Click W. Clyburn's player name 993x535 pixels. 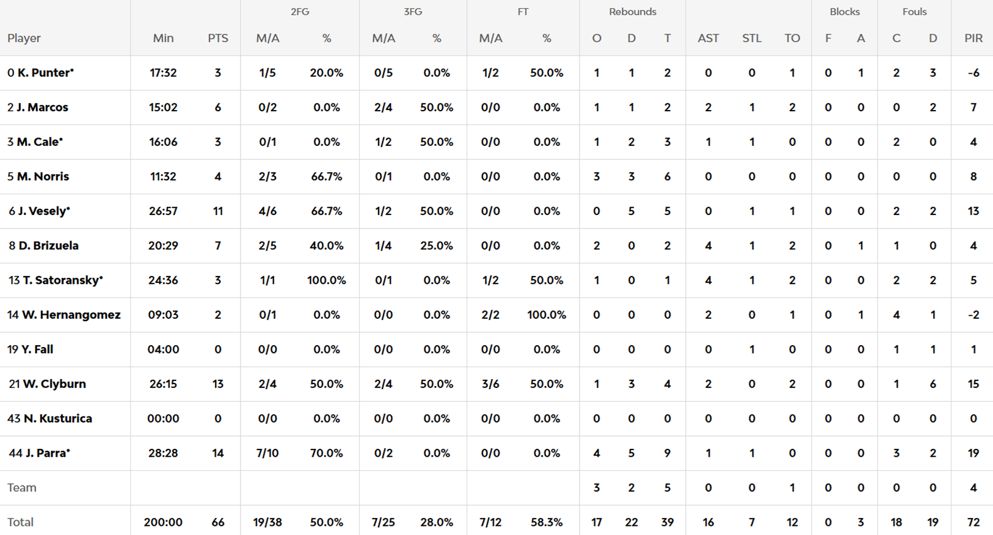tap(54, 384)
